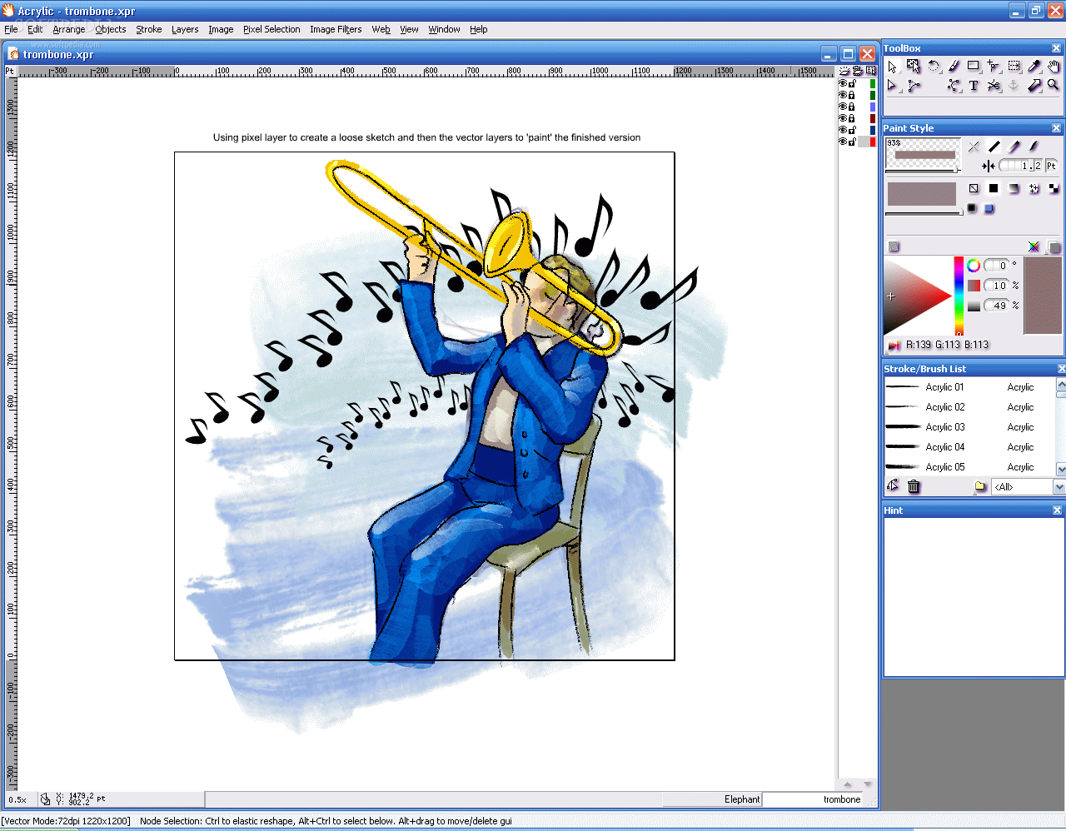Choose solid black fill type
Viewport: 1066px width, 831px height.
(x=994, y=189)
